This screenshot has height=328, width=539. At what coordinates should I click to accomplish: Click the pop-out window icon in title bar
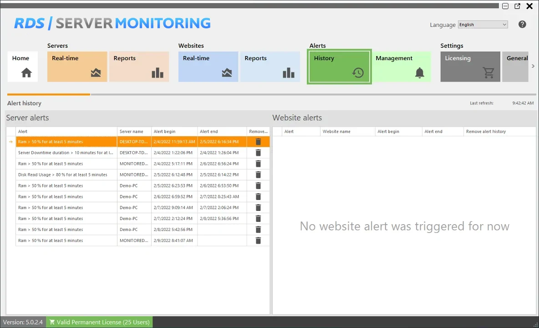pyautogui.click(x=517, y=6)
